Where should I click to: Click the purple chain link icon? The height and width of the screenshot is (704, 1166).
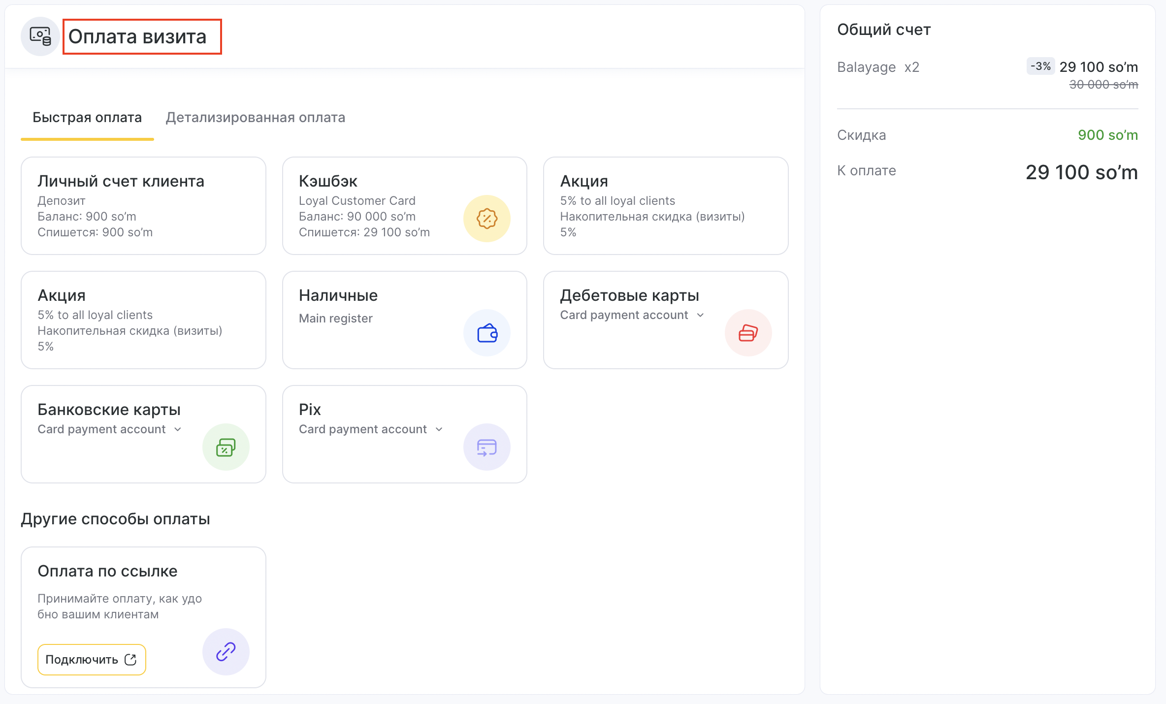(226, 651)
